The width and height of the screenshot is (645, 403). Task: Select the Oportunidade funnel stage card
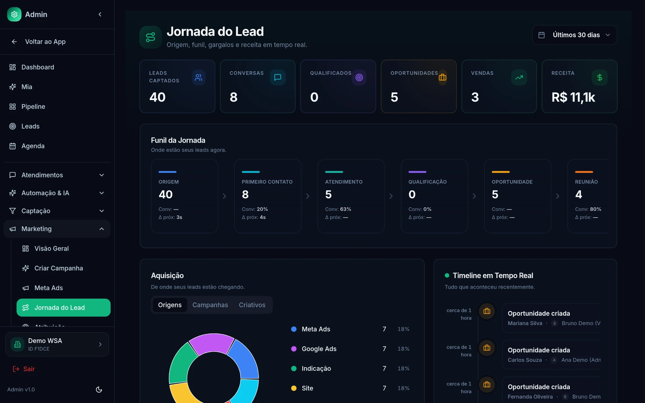[x=518, y=196]
